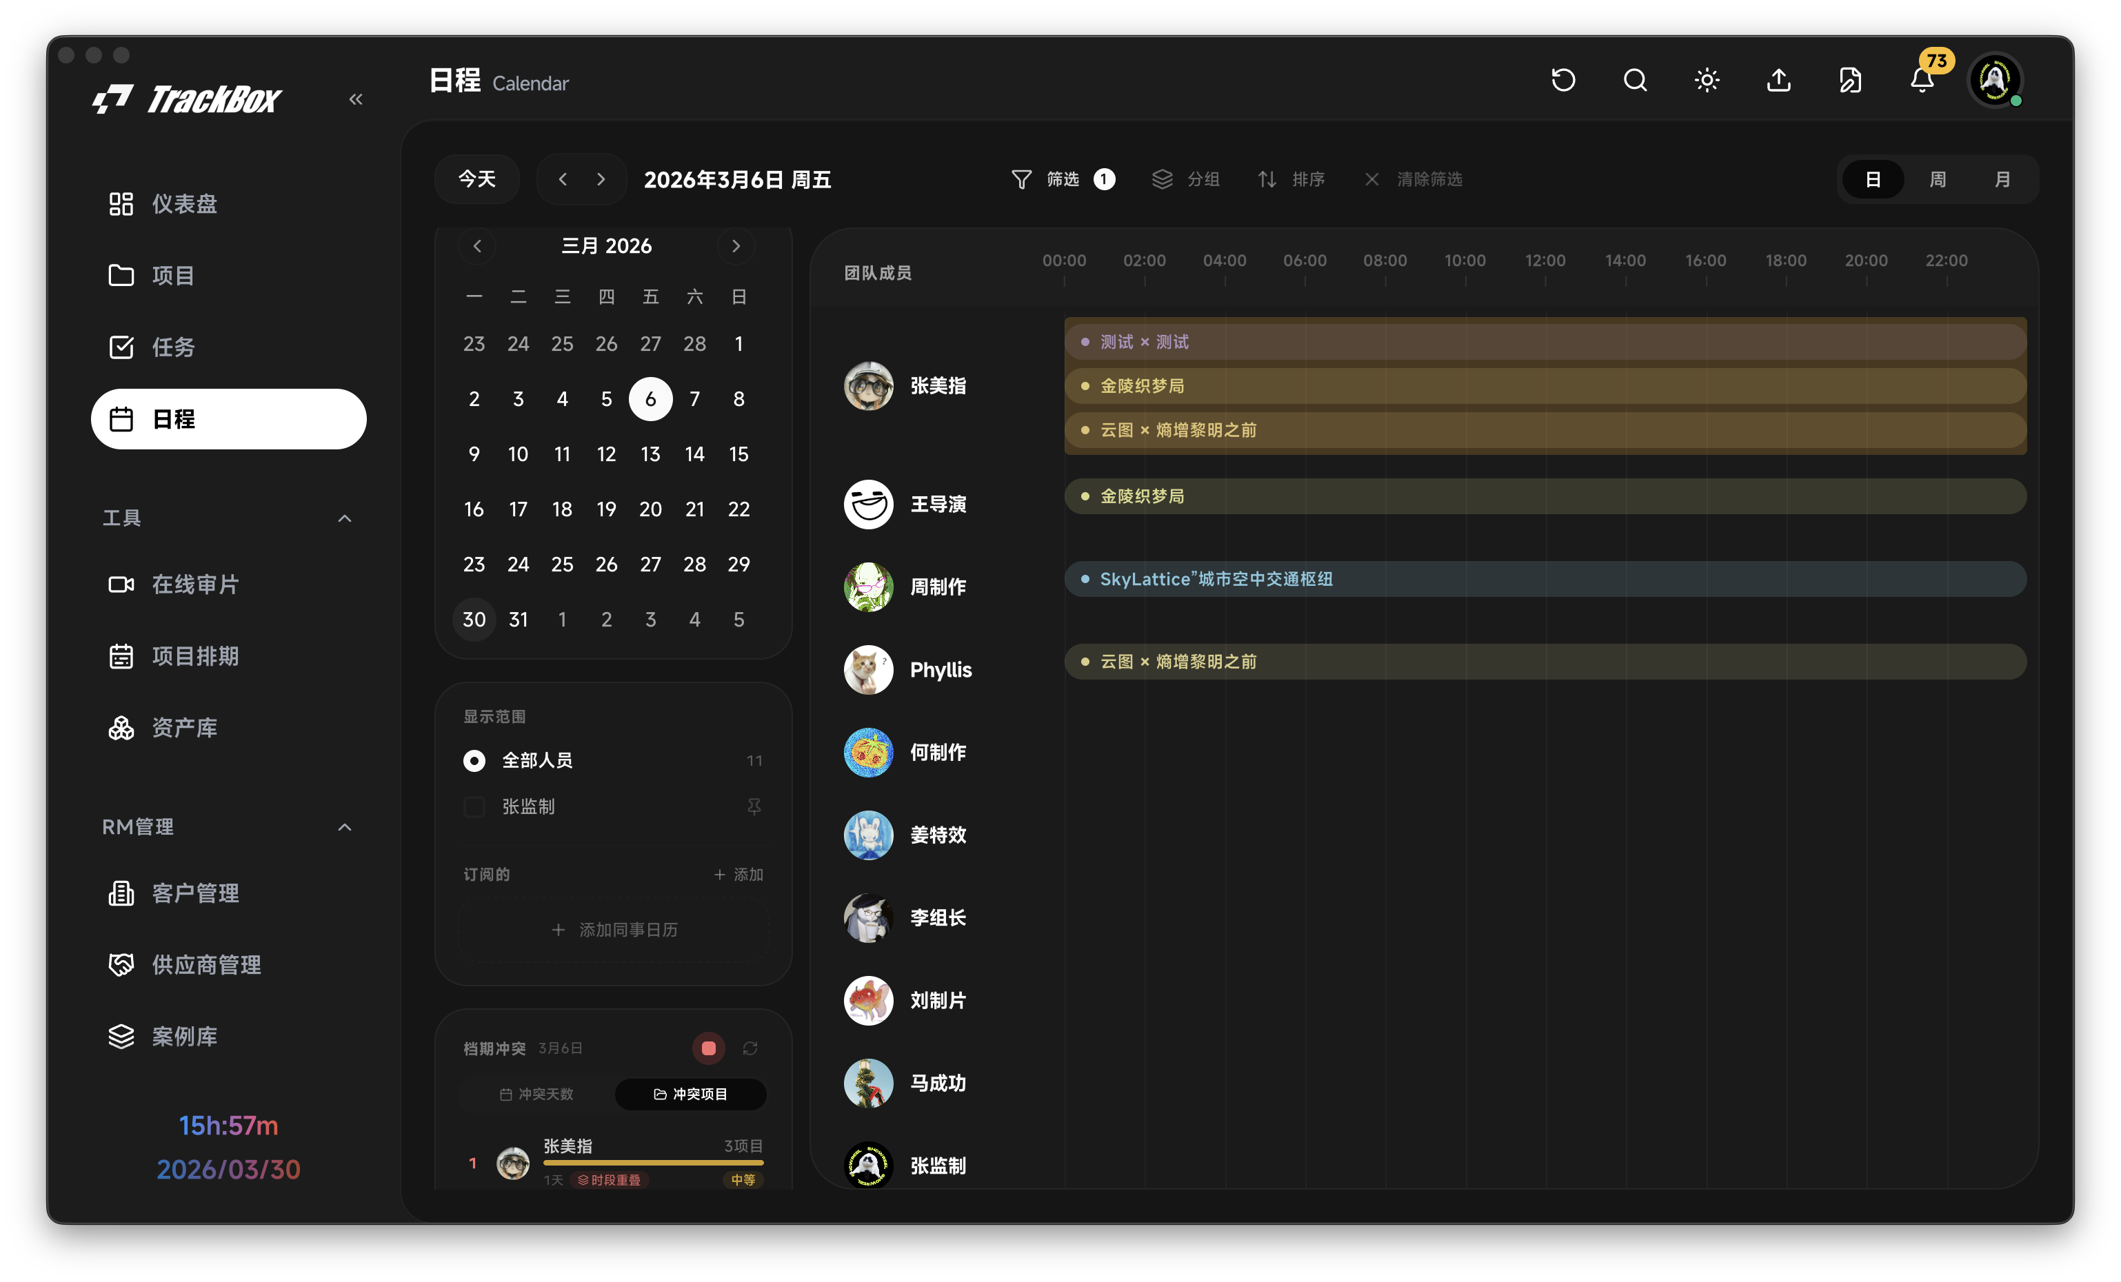Click the refresh icon in header
The height and width of the screenshot is (1282, 2121).
pos(1563,81)
